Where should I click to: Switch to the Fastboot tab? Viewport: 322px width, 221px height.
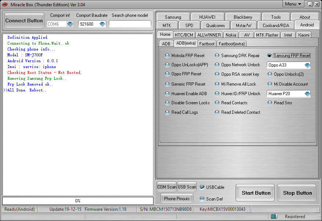coord(207,44)
